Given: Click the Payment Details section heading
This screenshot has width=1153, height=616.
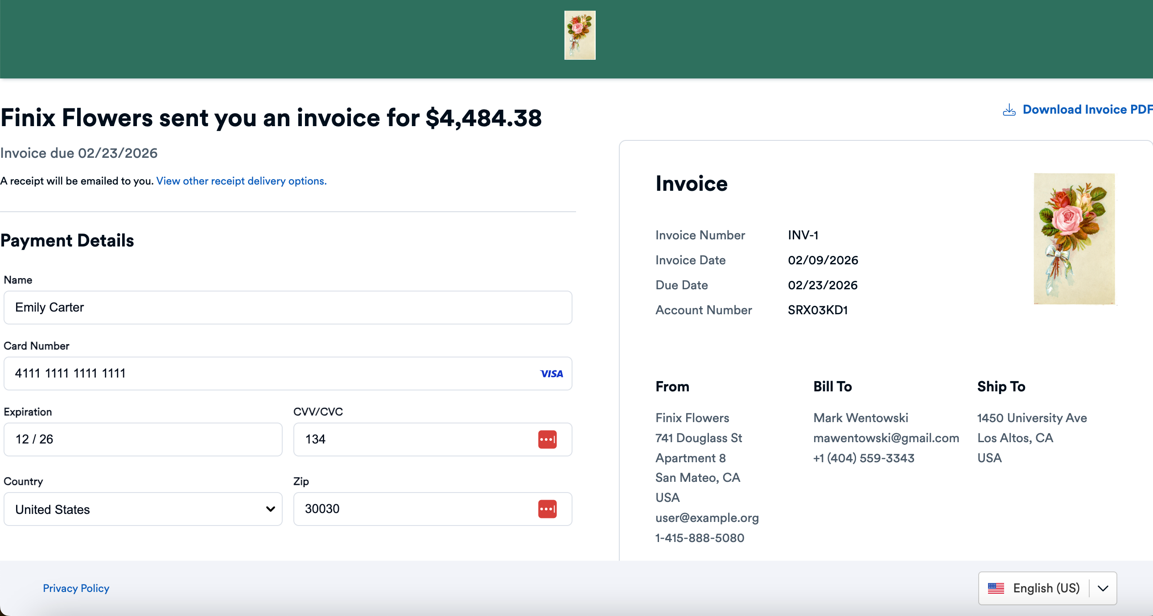Looking at the screenshot, I should (68, 240).
